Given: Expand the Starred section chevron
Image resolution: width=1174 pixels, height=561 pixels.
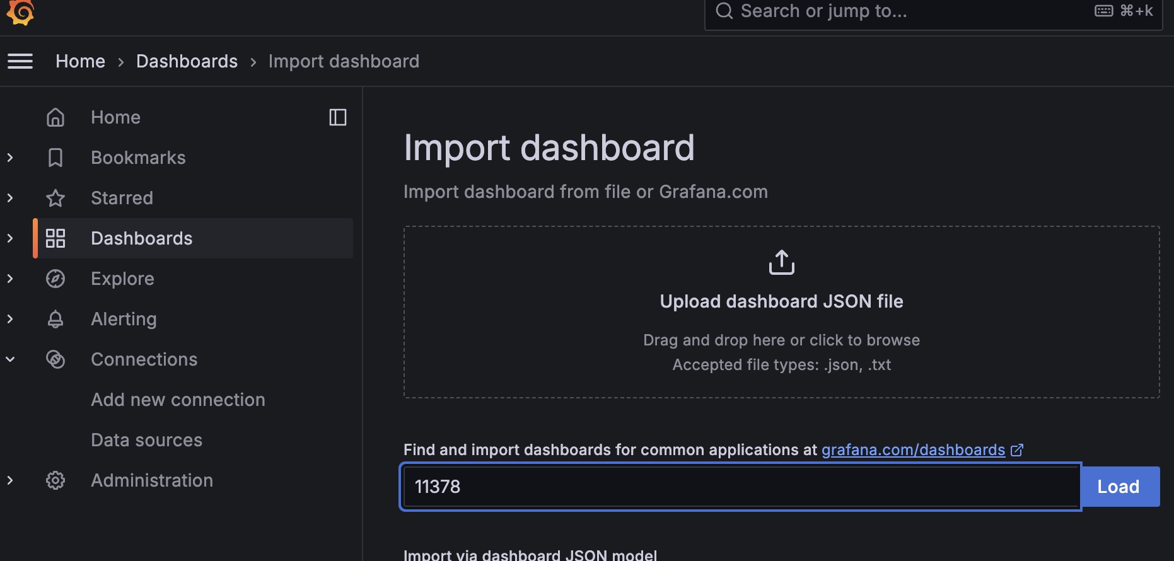Looking at the screenshot, I should coord(10,198).
